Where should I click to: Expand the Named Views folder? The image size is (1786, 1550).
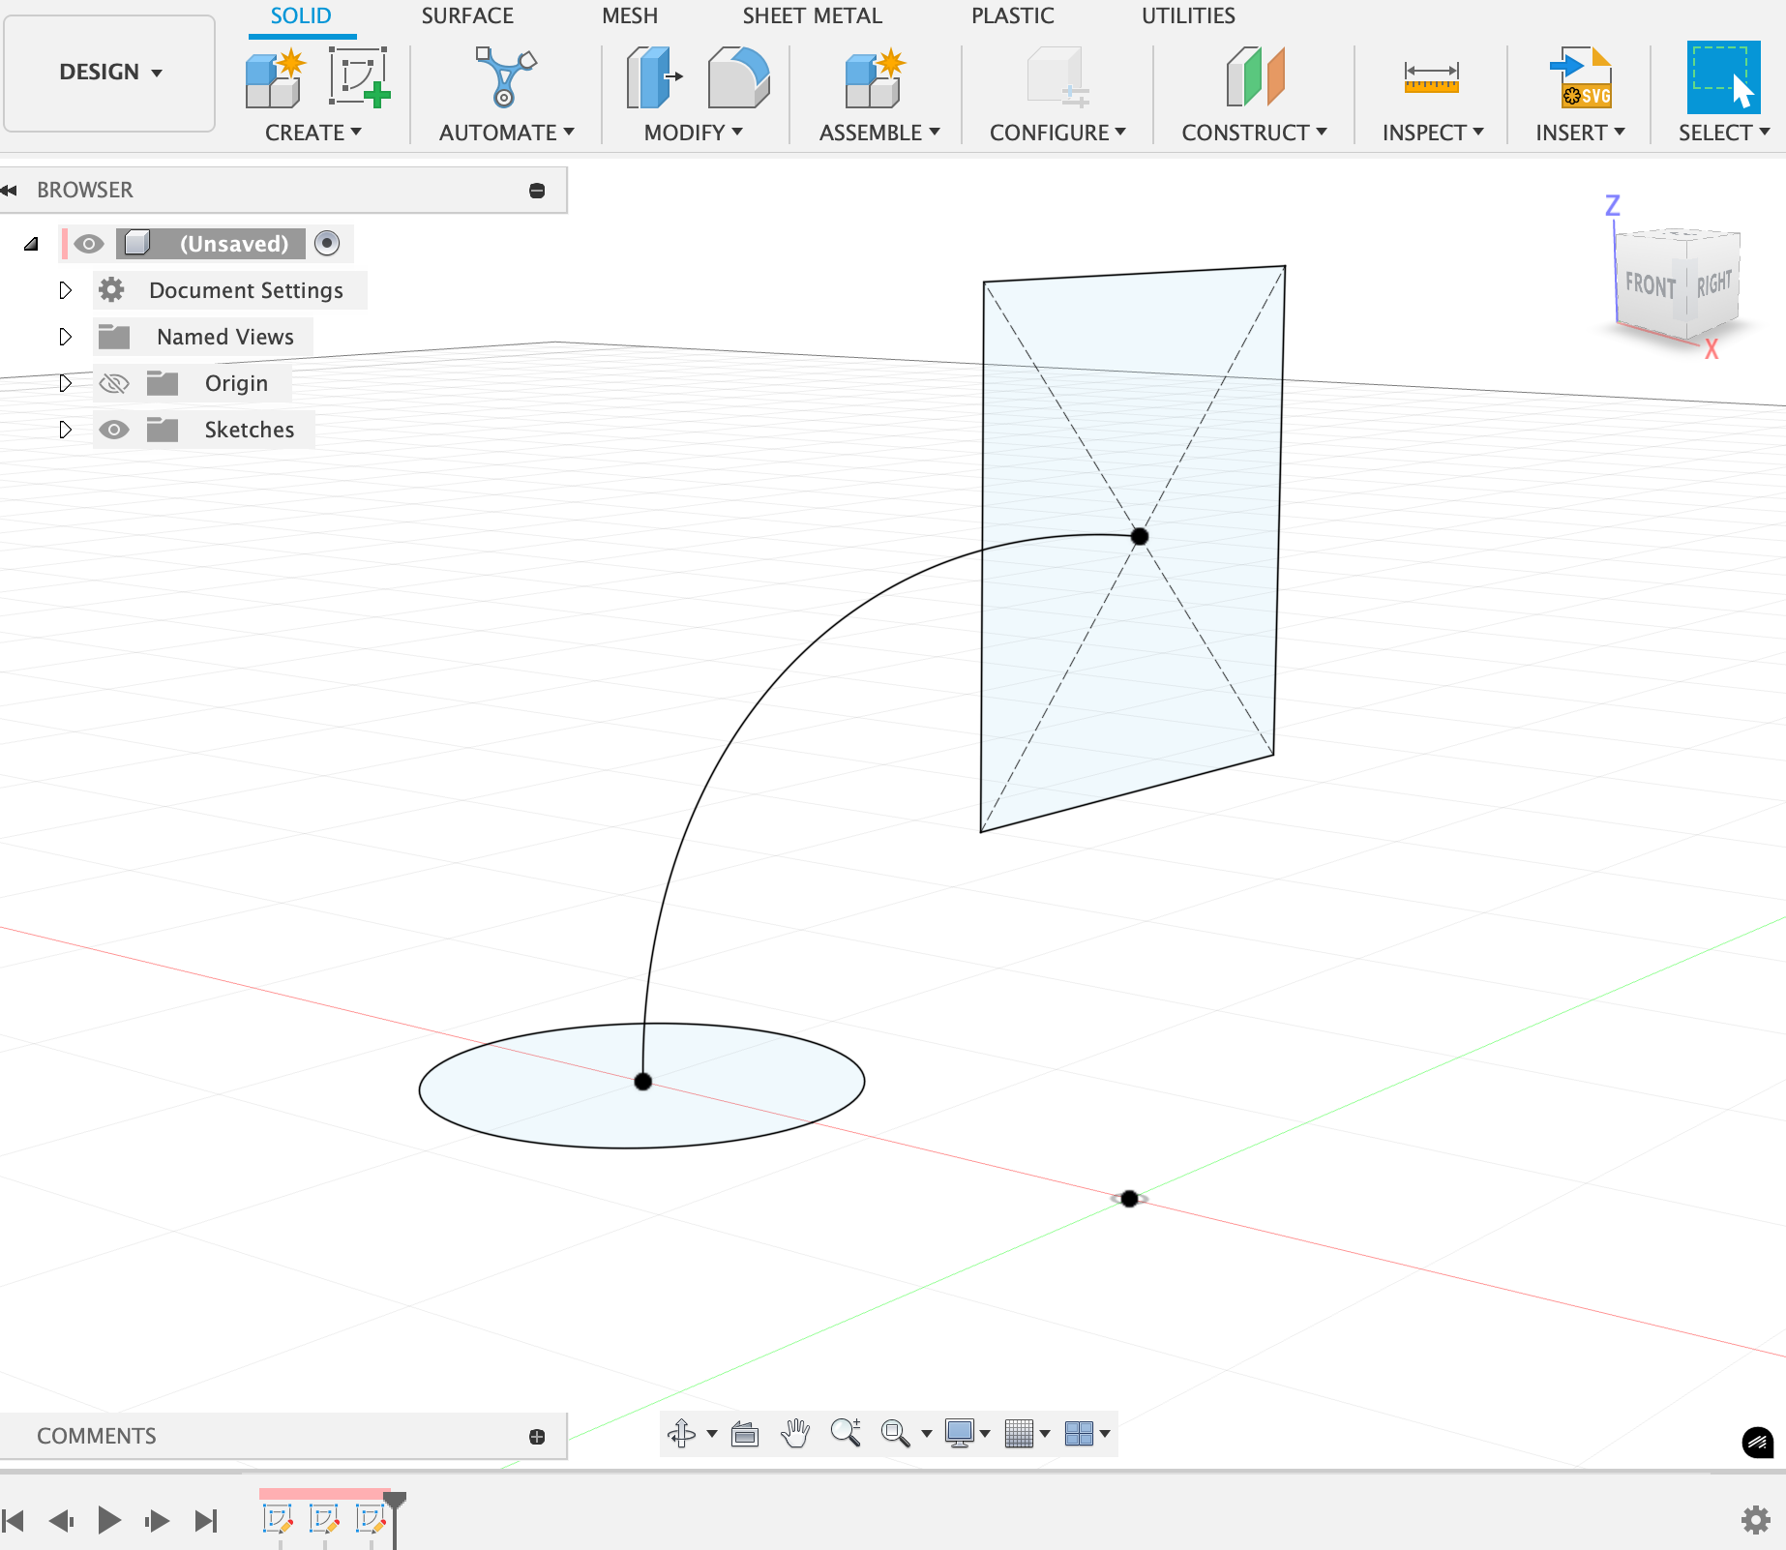pos(65,337)
